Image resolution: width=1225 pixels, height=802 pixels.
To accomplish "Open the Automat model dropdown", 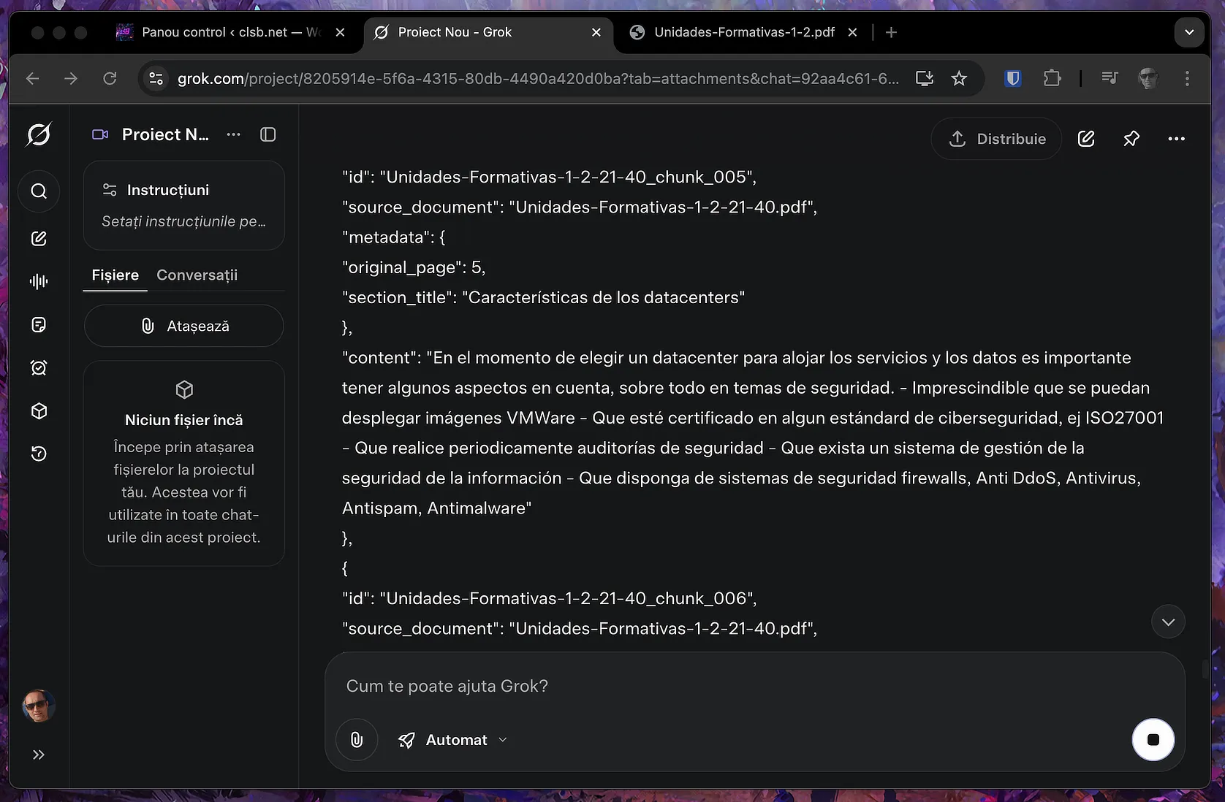I will (x=453, y=740).
